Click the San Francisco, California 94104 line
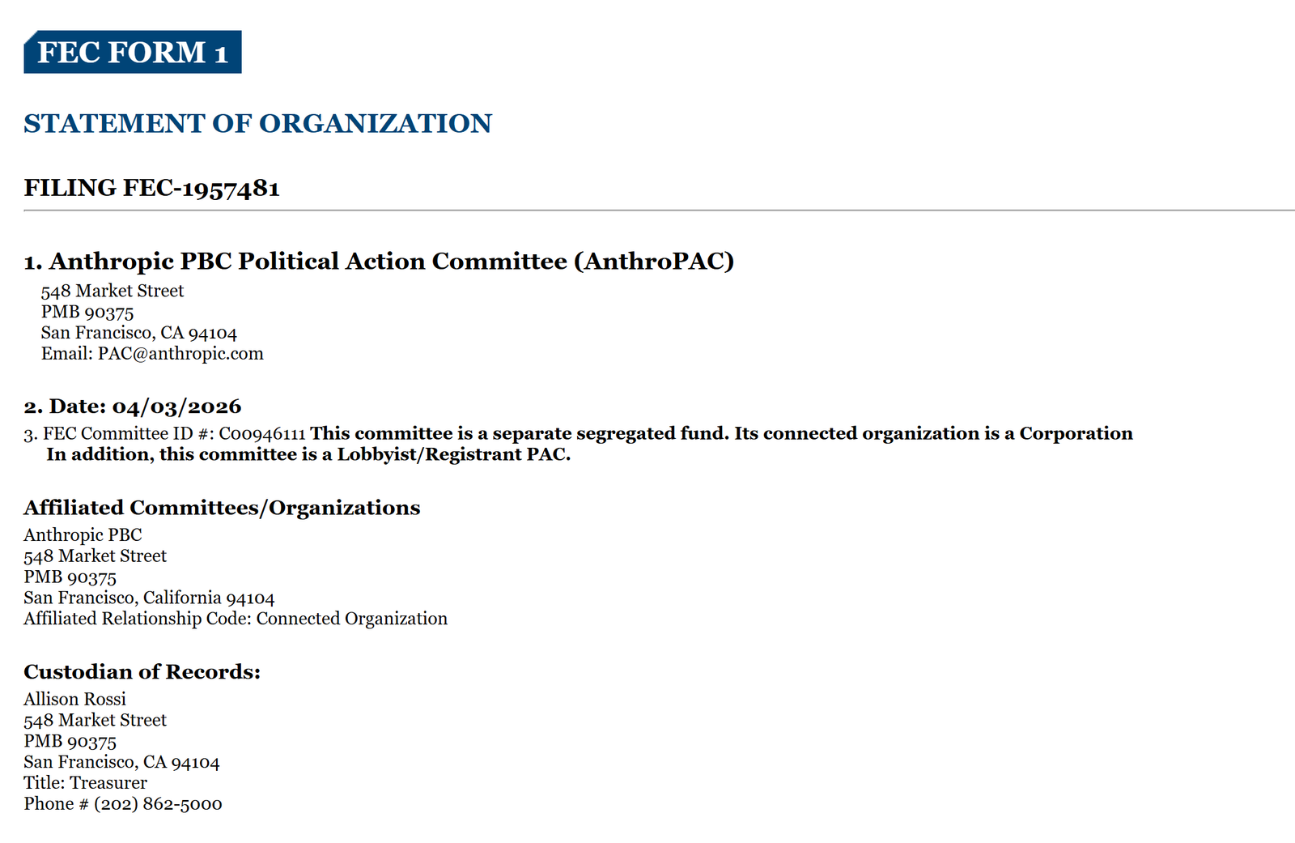The width and height of the screenshot is (1295, 843). pyautogui.click(x=149, y=598)
